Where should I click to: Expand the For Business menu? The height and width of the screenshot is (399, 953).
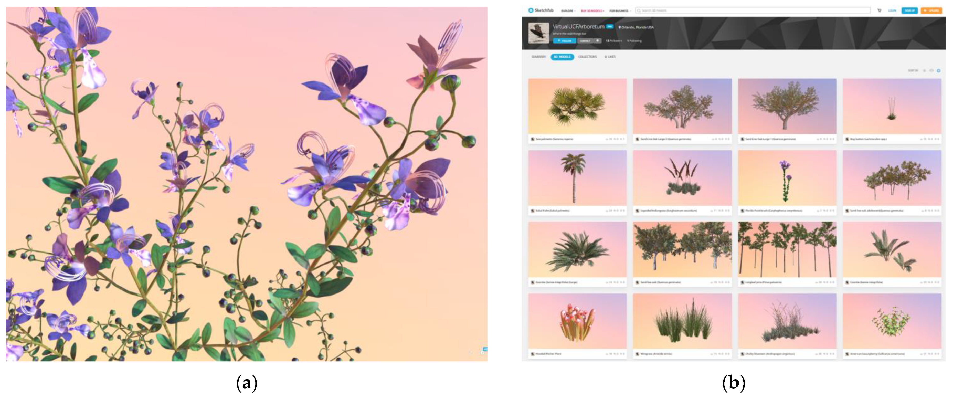620,11
